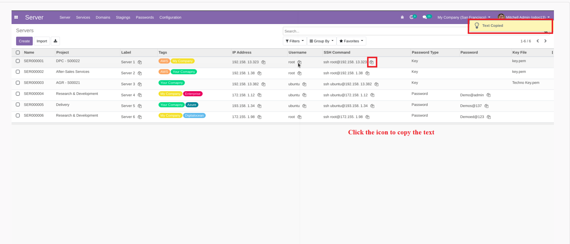Click the Create button
Image resolution: width=570 pixels, height=244 pixels.
[x=24, y=41]
